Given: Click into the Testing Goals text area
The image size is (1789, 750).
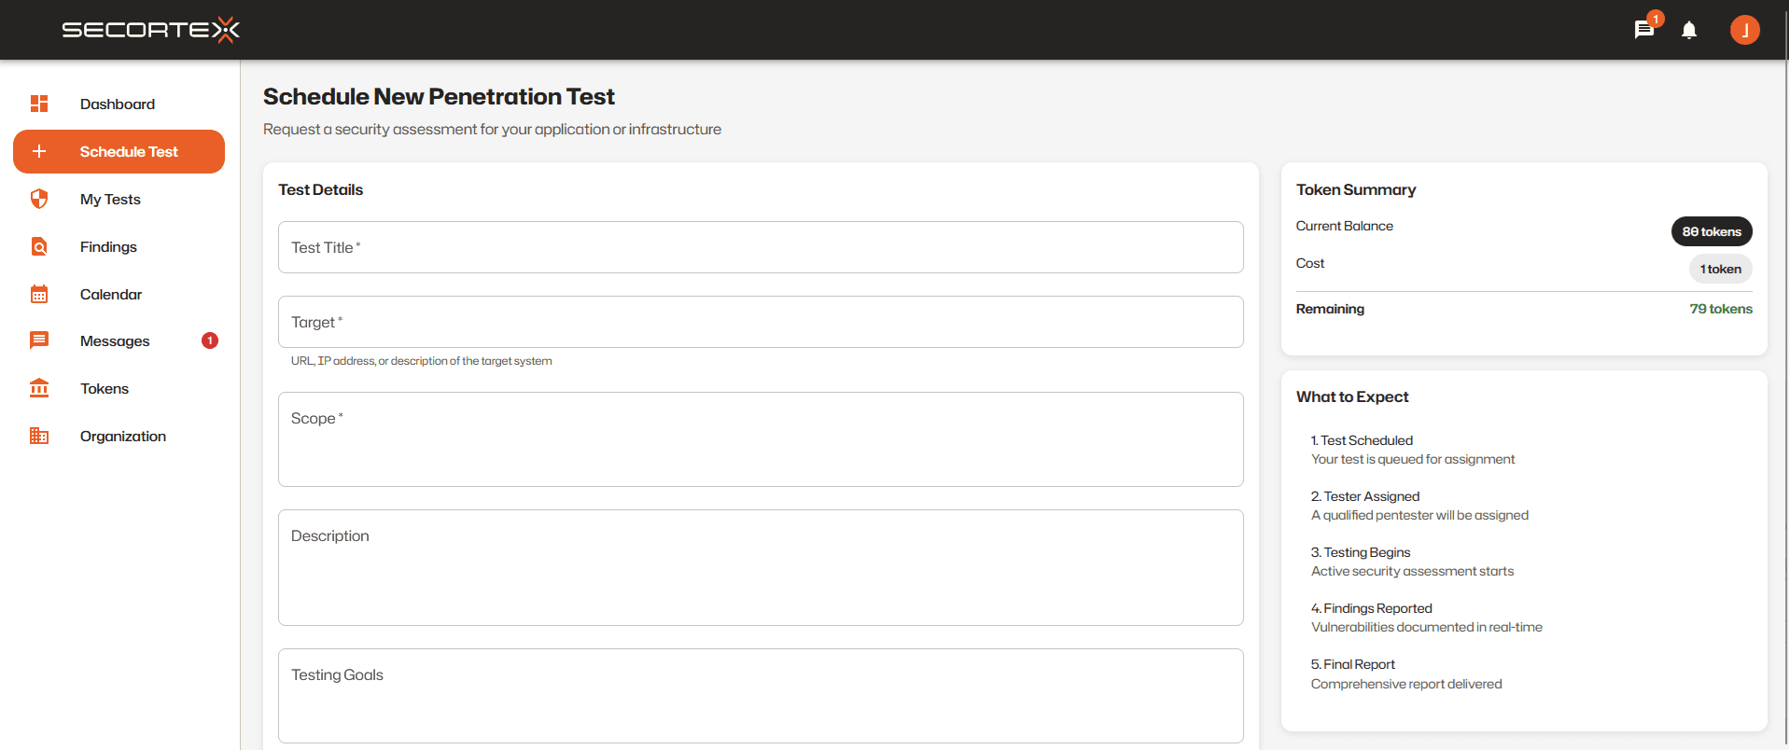Looking at the screenshot, I should coord(761,696).
